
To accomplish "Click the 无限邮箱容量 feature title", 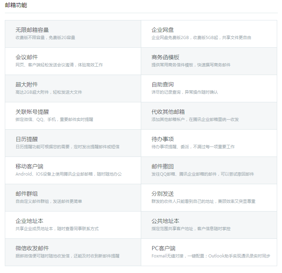I will [32, 30].
